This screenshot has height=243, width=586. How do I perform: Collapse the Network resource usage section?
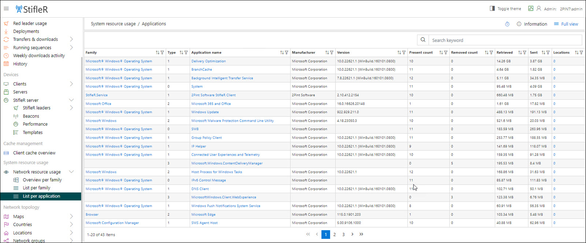click(x=71, y=172)
